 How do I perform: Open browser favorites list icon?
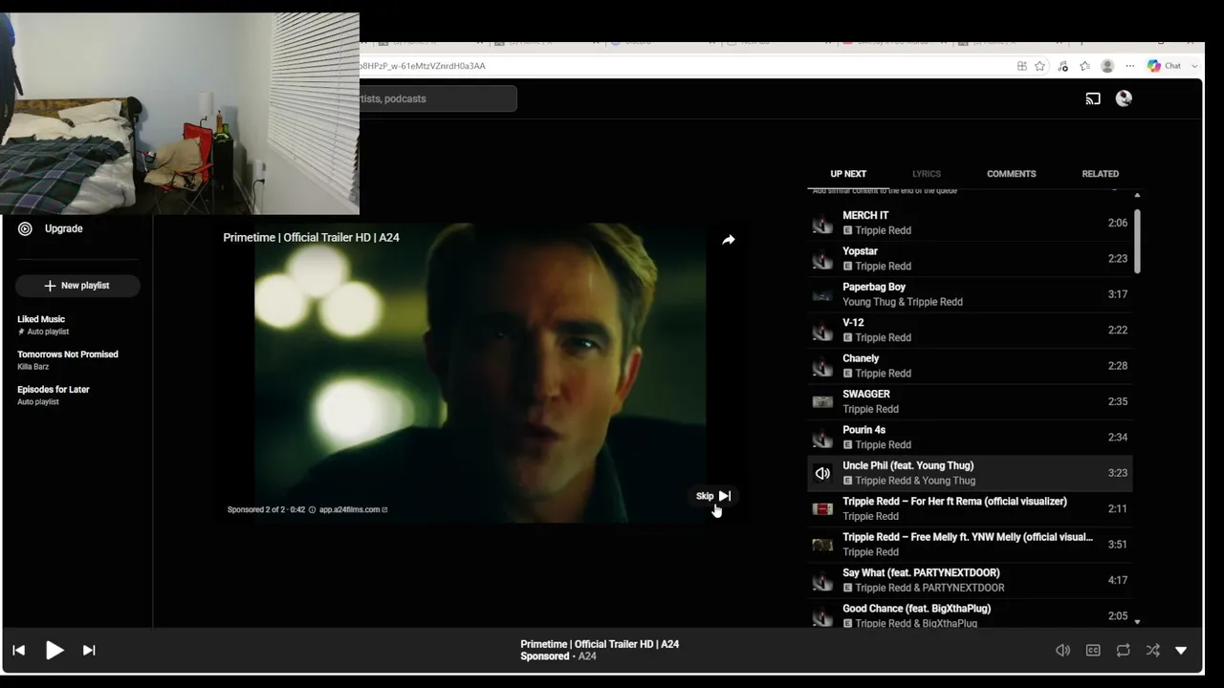point(1084,66)
